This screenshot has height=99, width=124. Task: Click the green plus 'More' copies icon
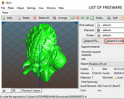[73, 18]
